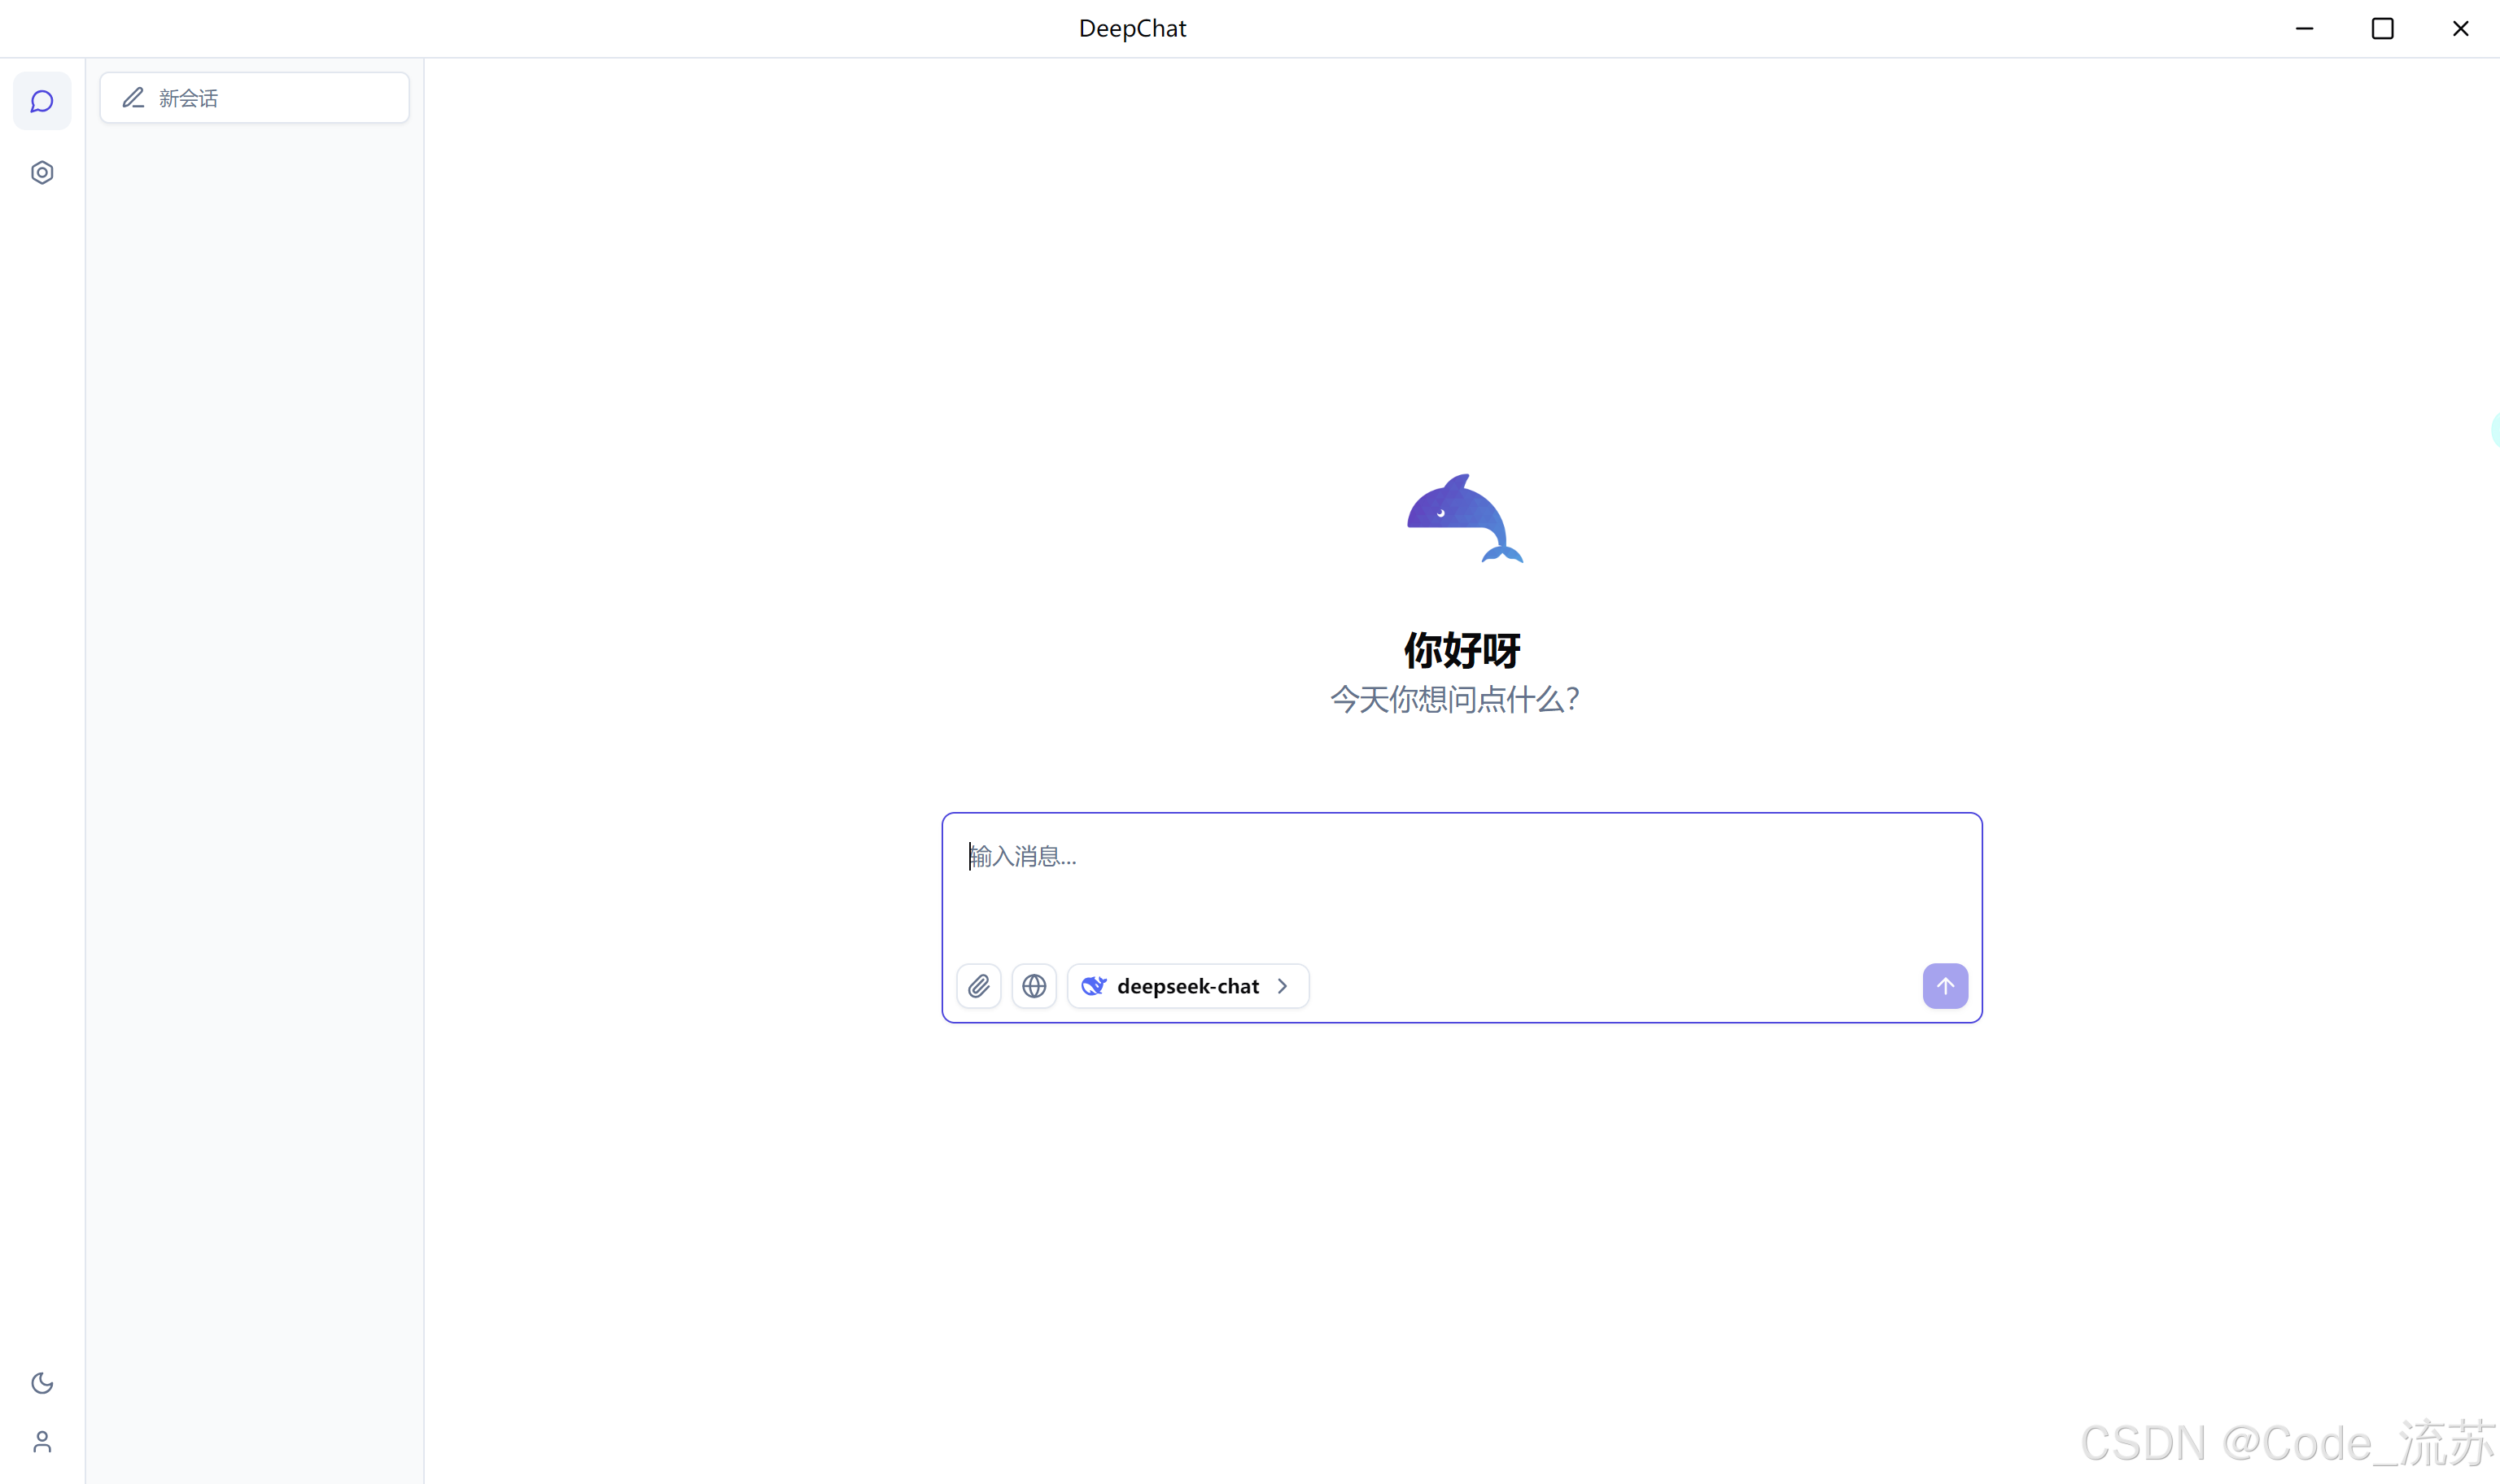2500x1484 pixels.
Task: Click the 今天你想问点什么 subtitle text
Action: (x=1454, y=699)
